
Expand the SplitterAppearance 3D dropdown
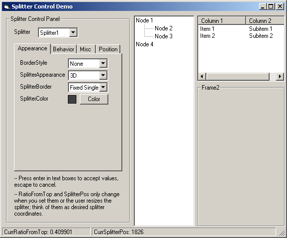(x=103, y=75)
